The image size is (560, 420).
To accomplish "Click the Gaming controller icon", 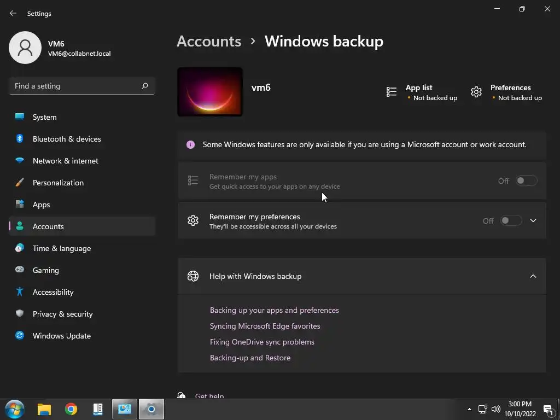I will pos(20,270).
